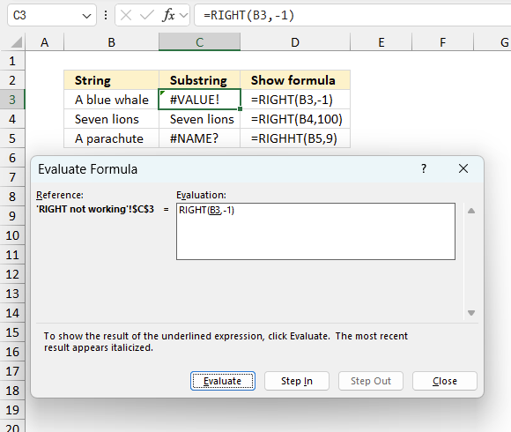
Task: Select column B header
Action: (x=112, y=42)
